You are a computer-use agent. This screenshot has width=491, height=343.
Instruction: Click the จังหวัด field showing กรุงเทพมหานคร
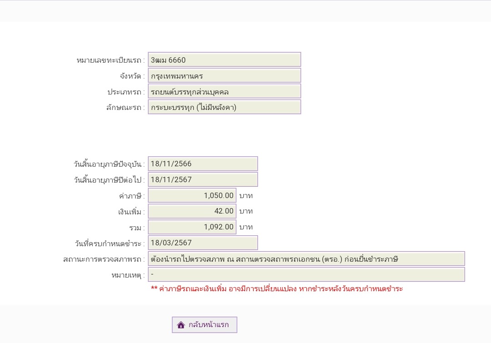tap(224, 75)
